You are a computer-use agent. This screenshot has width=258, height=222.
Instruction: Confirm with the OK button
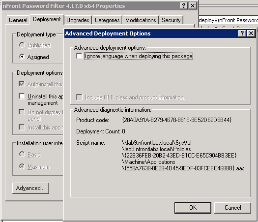(x=193, y=208)
